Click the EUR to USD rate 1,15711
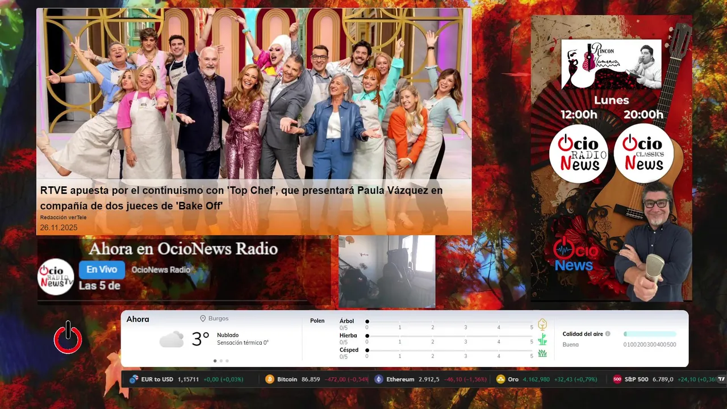 (188, 379)
